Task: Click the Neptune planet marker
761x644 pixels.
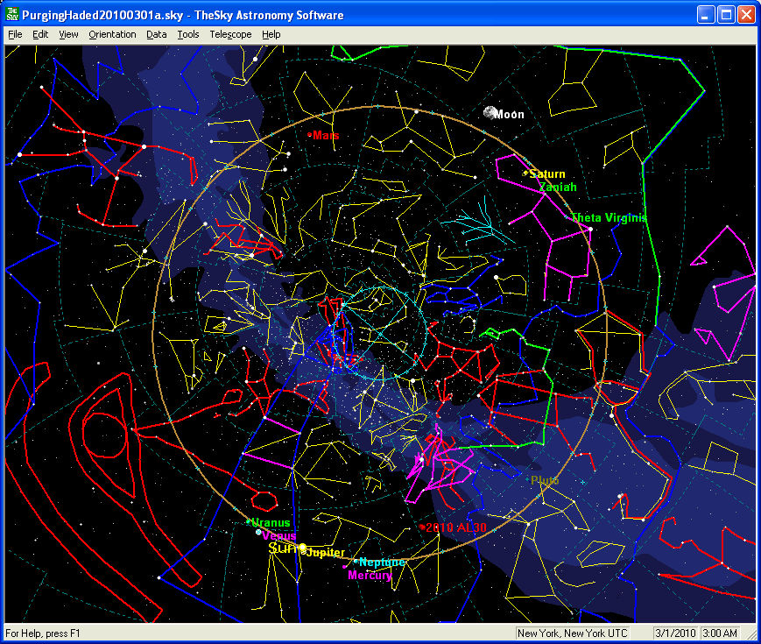Action: pyautogui.click(x=356, y=561)
